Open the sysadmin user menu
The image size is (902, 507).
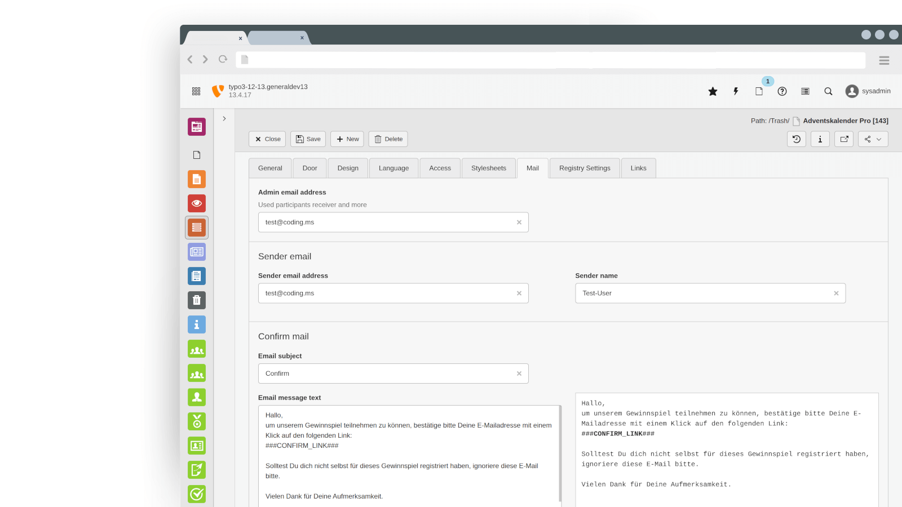[x=868, y=91]
